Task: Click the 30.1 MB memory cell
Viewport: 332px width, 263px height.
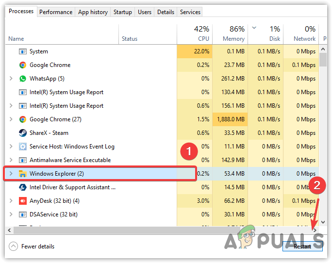Action: (x=230, y=214)
